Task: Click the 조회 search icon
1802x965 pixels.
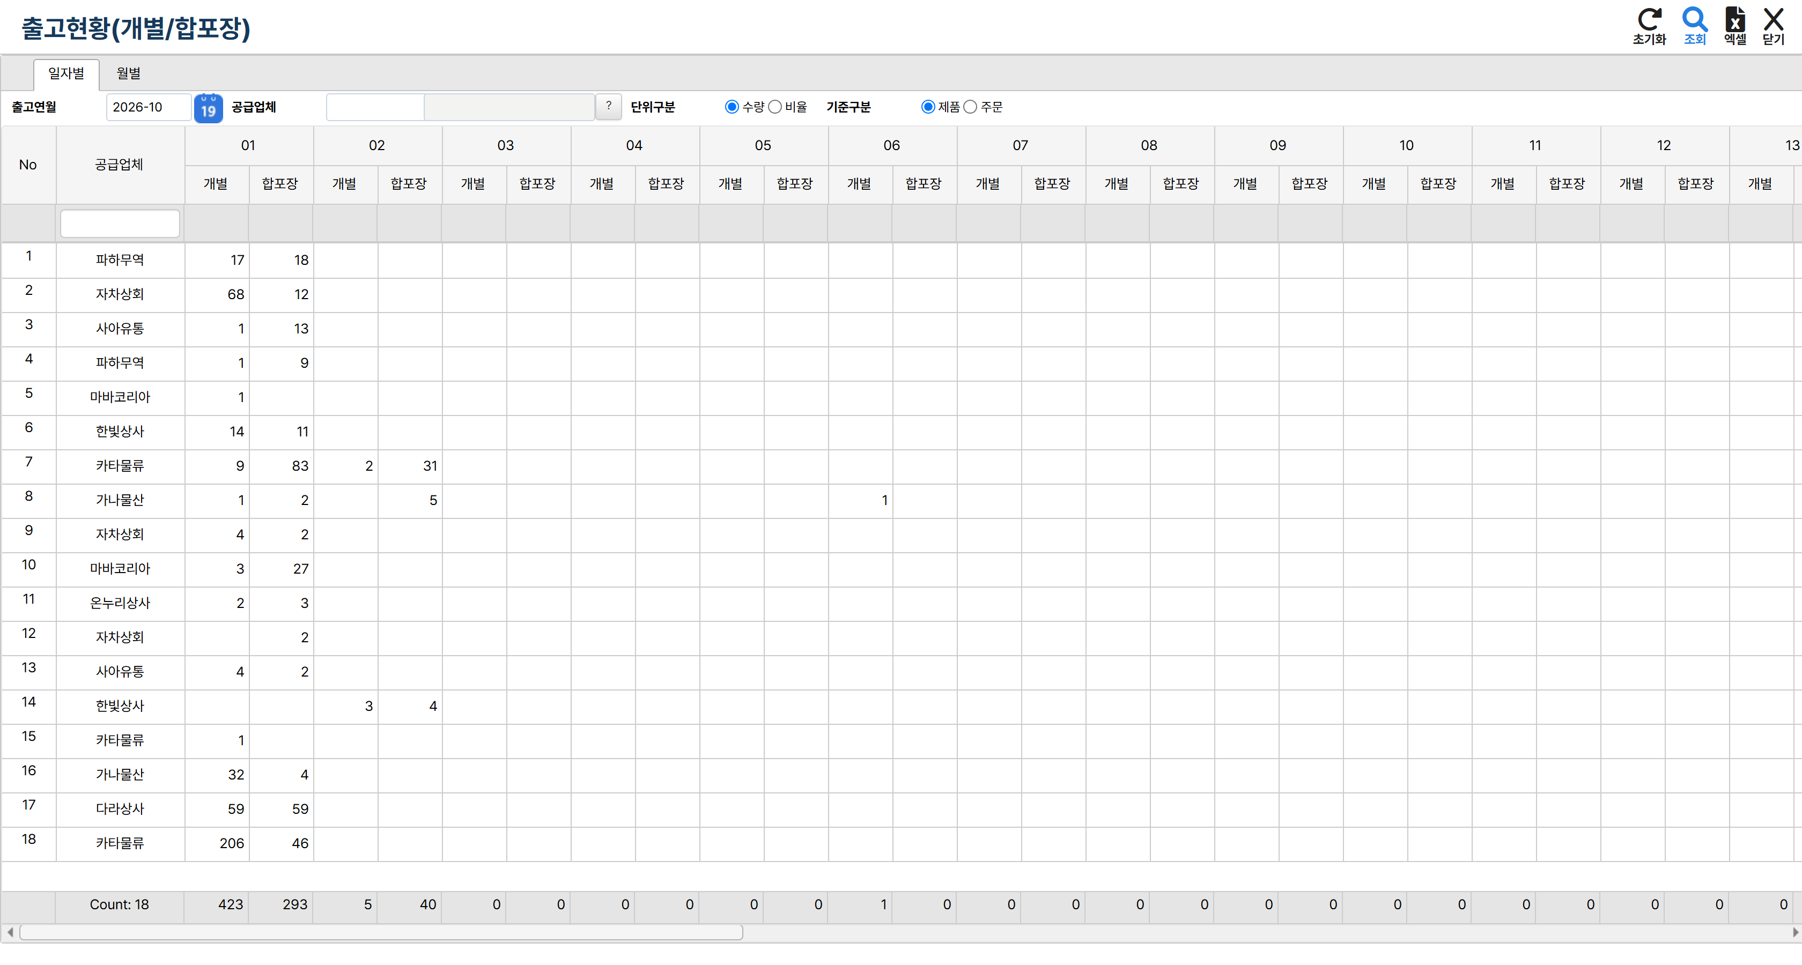Action: 1694,26
